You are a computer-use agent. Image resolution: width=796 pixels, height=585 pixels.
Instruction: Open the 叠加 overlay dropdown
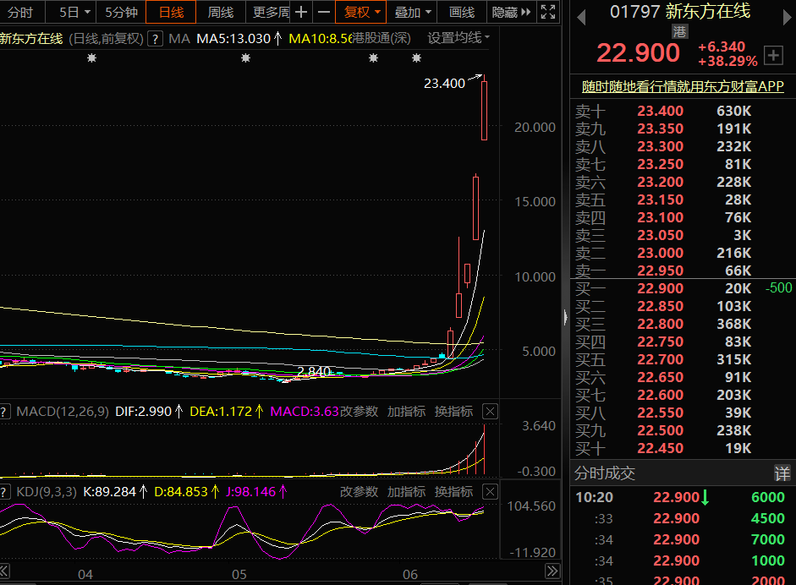(x=412, y=12)
